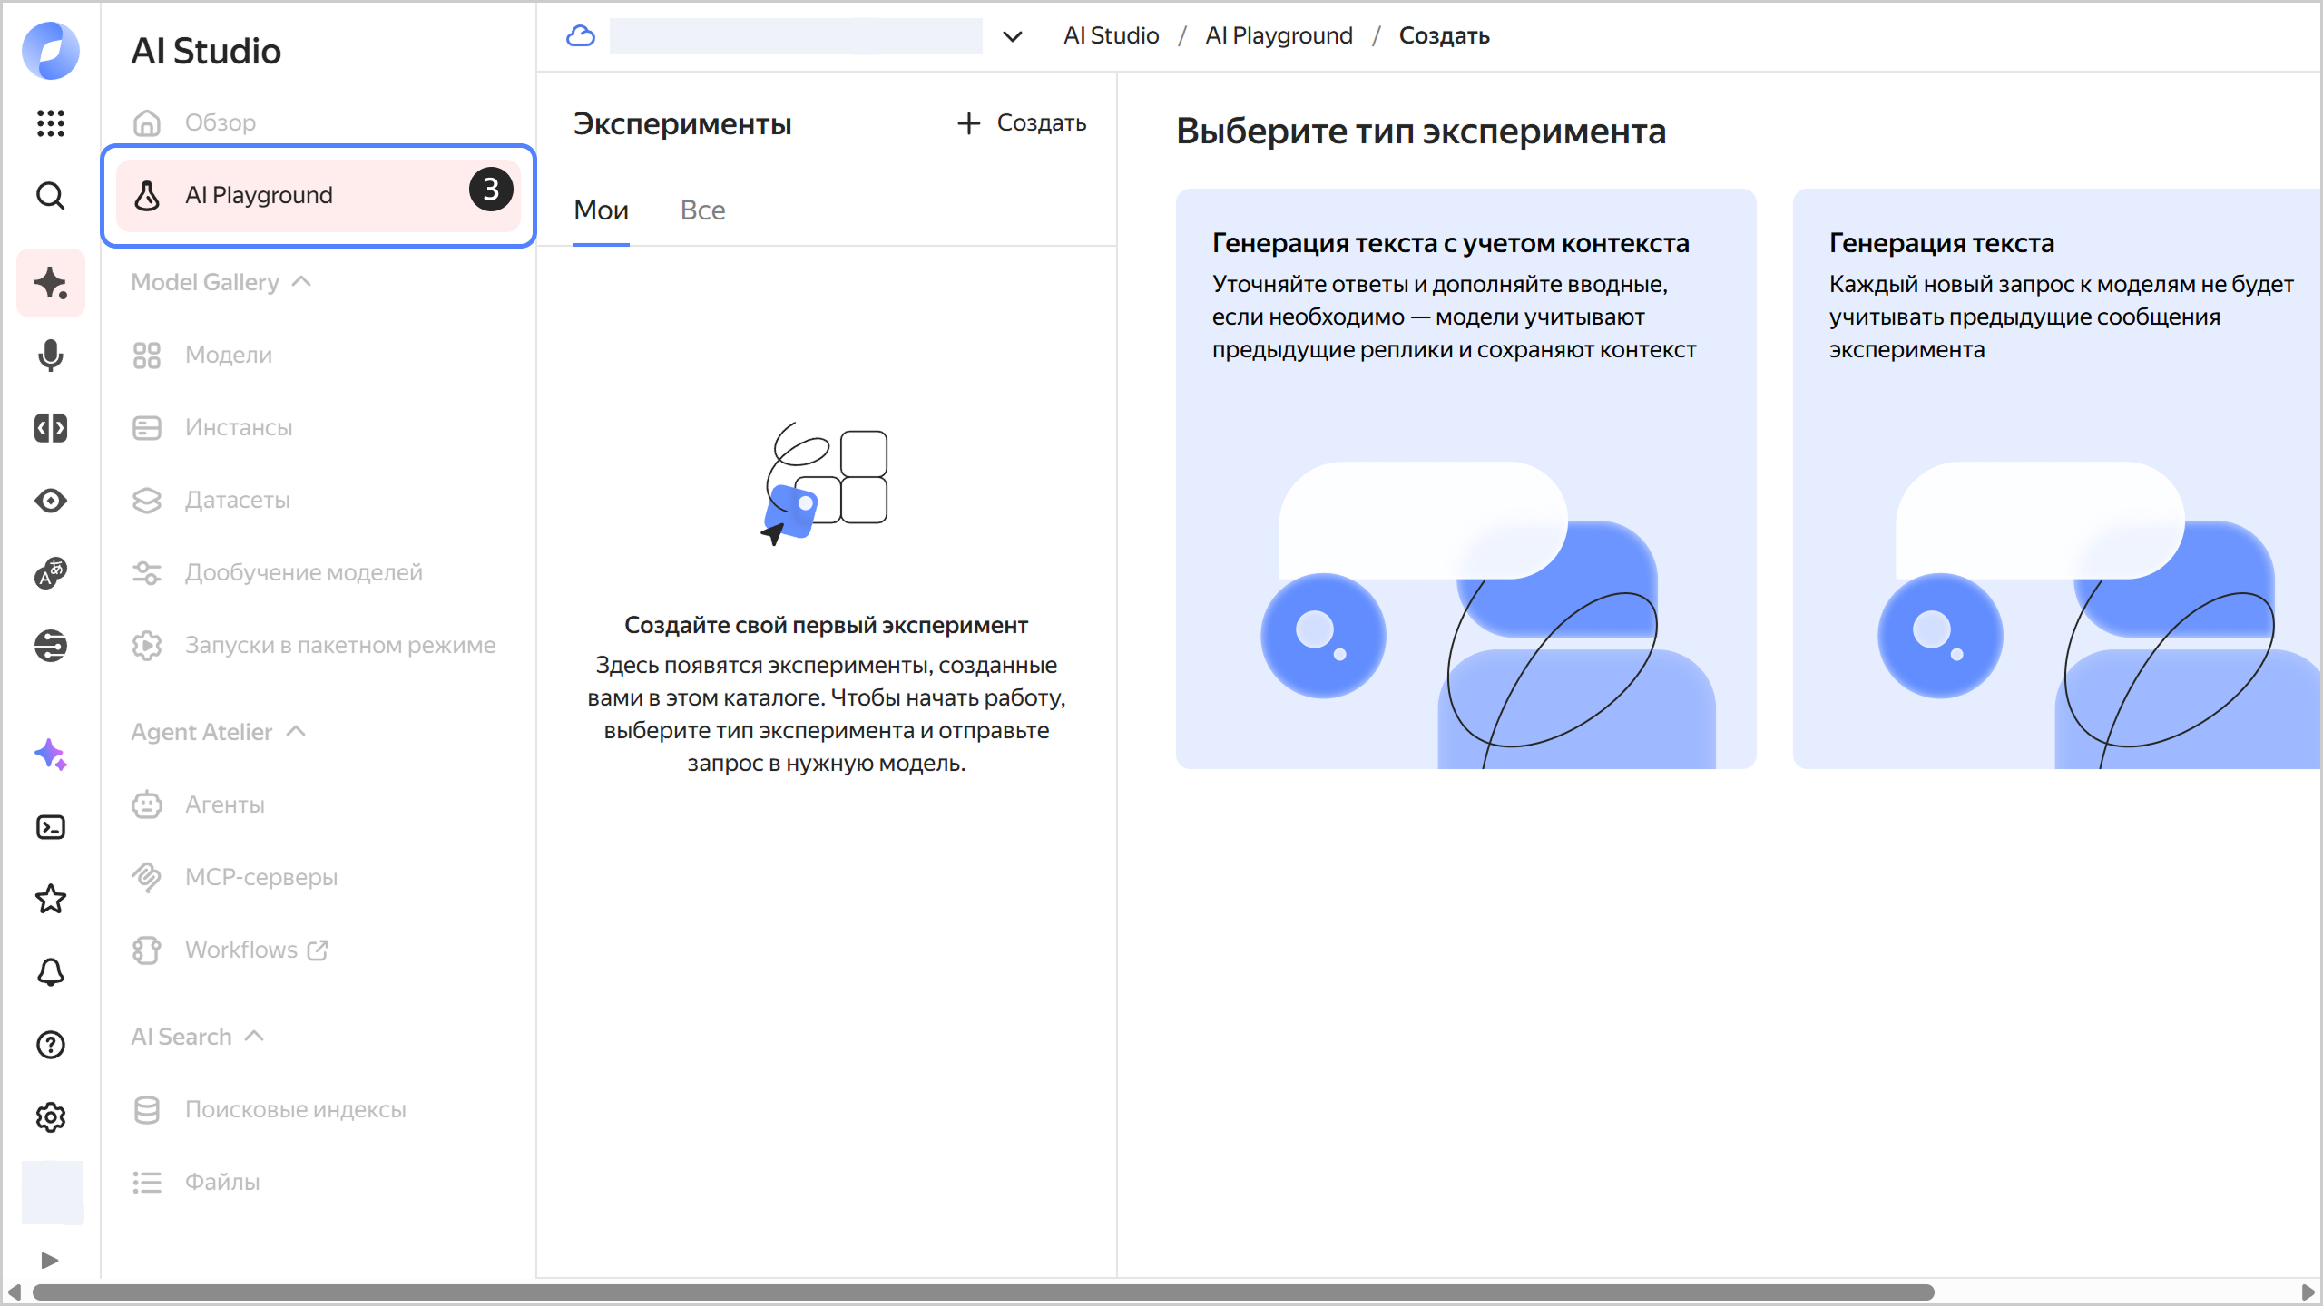This screenshot has width=2323, height=1306.
Task: Click the question mark help icon
Action: pyautogui.click(x=51, y=1045)
